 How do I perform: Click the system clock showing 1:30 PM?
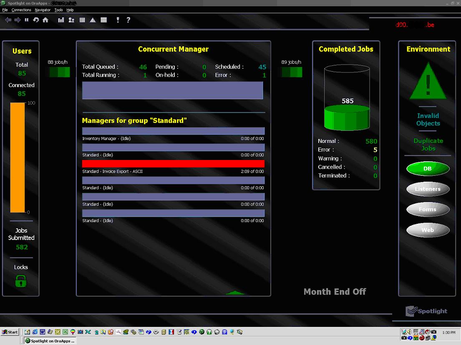(x=448, y=332)
